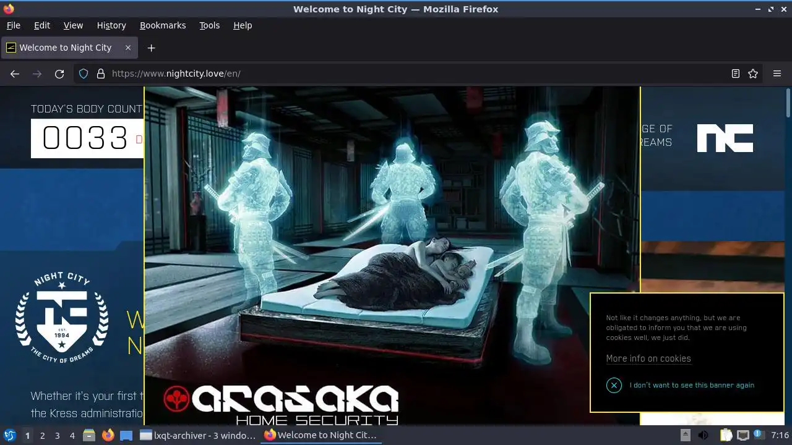The width and height of the screenshot is (792, 445).
Task: Open the LXQt start menu icon
Action: pos(9,435)
